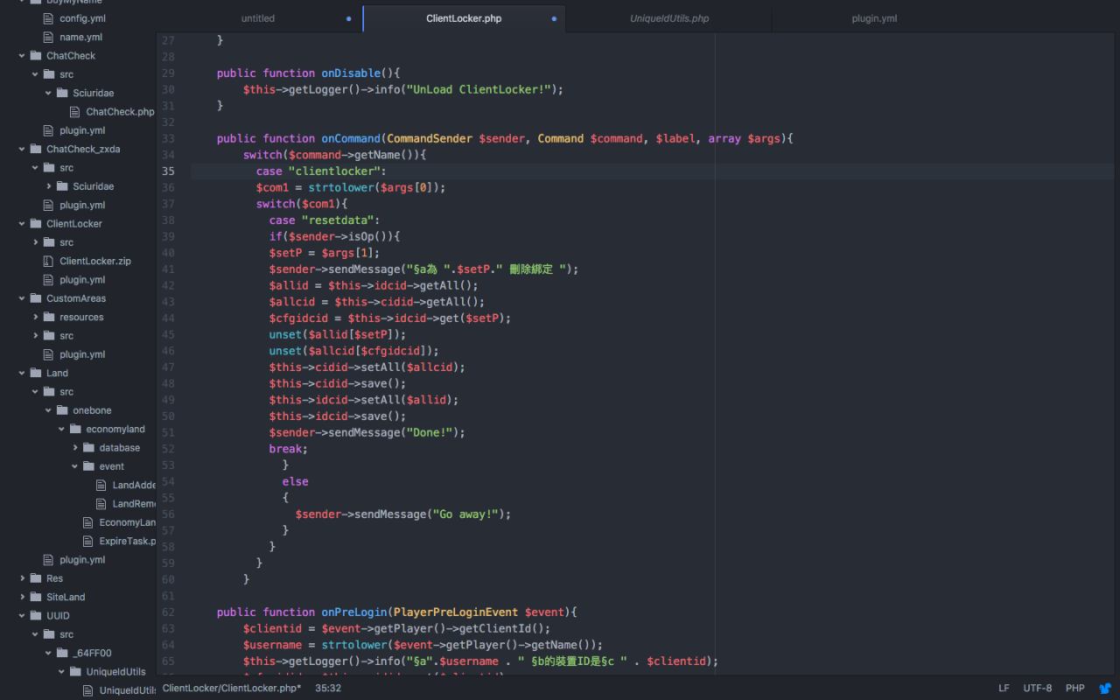Click the modified dot on ClientLocker.php tab

coord(554,18)
